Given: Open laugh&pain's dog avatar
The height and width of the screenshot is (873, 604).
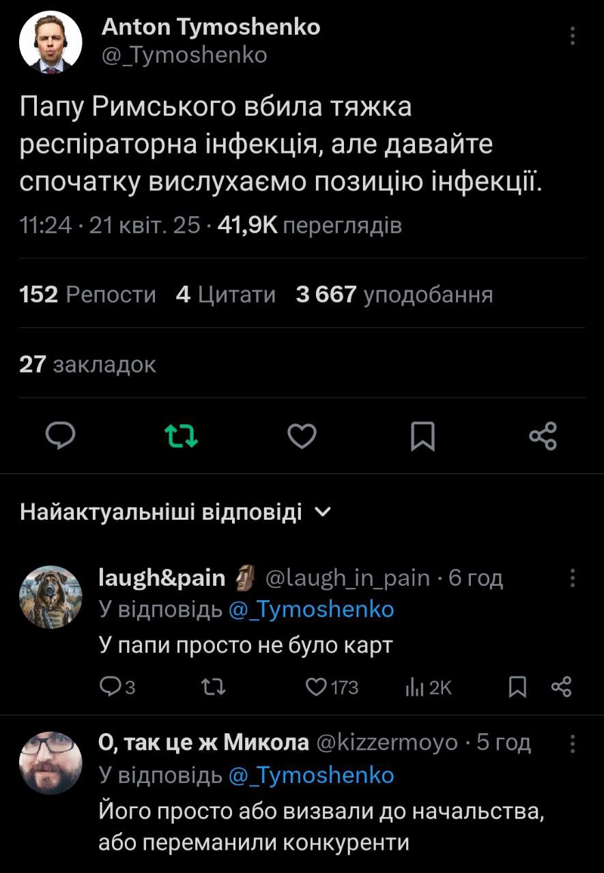Looking at the screenshot, I should 50,597.
